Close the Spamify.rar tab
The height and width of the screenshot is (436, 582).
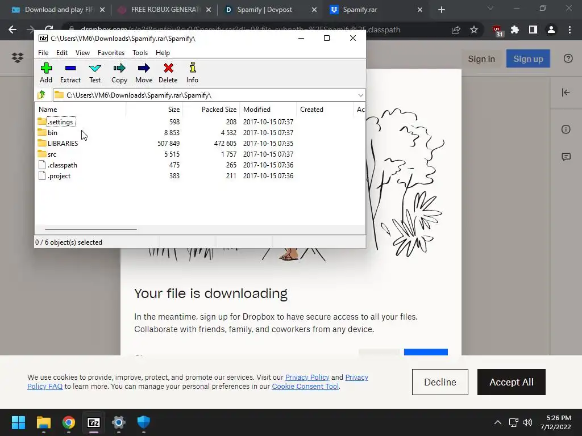click(420, 10)
